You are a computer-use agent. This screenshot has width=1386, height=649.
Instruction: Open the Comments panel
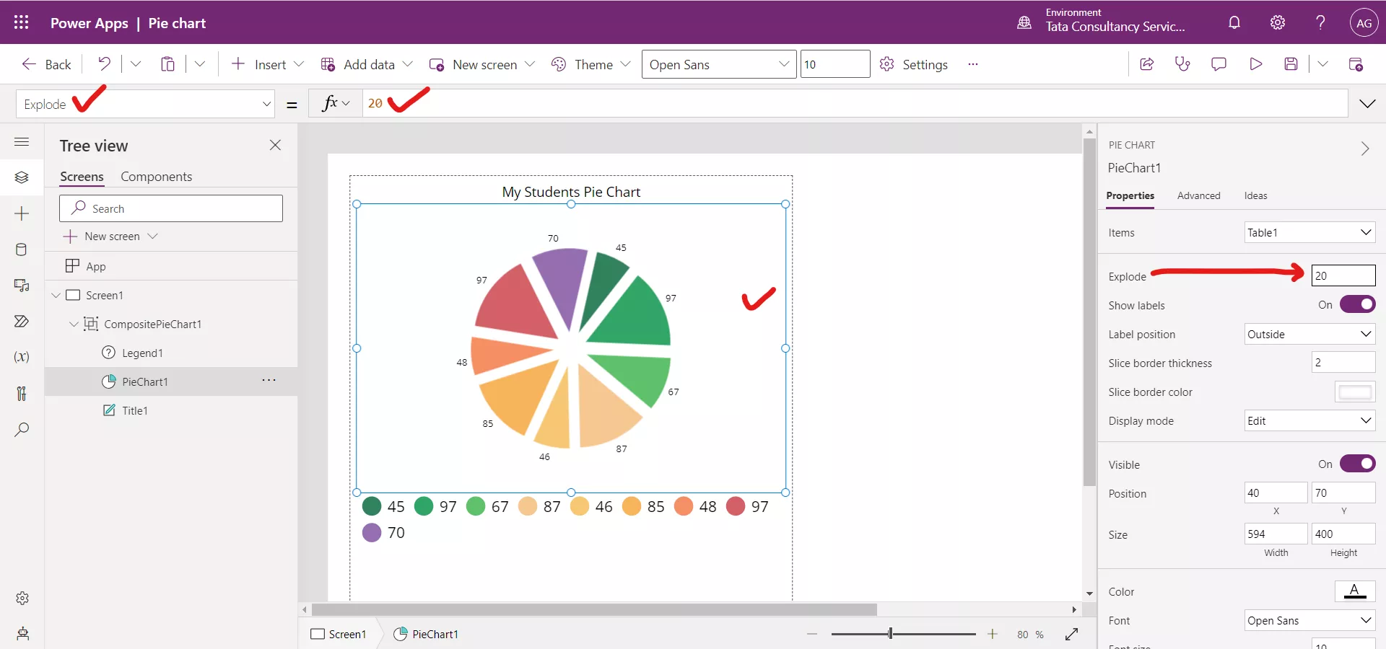click(x=1219, y=63)
